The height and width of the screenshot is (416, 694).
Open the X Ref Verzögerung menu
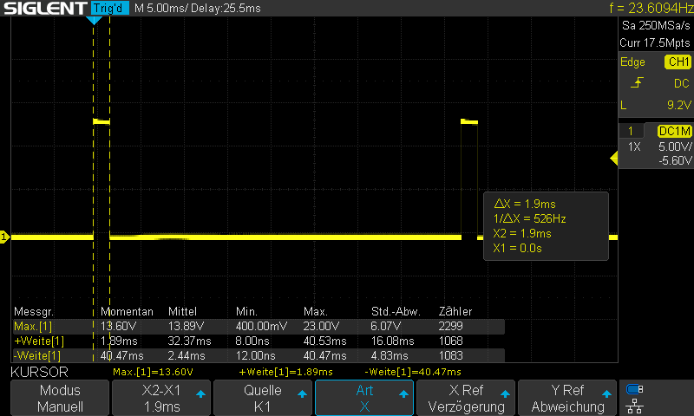[466, 398]
